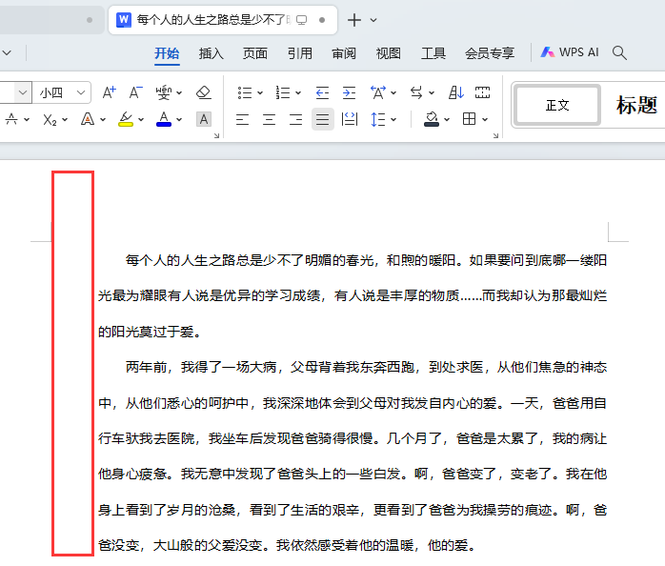Screen dimensions: 665x566
Task: Click the new tab plus button
Action: tap(354, 20)
